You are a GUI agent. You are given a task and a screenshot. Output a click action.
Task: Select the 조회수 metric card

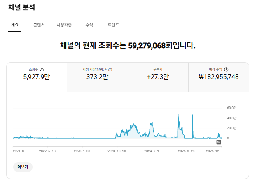click(x=37, y=77)
